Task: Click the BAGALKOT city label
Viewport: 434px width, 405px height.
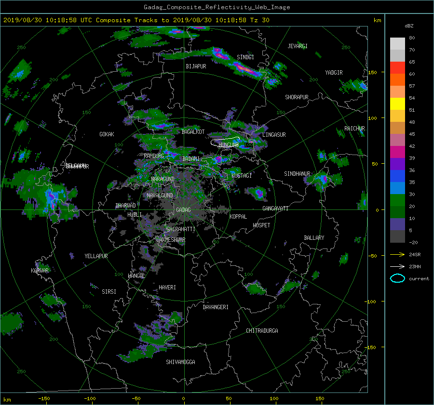Action: [193, 132]
